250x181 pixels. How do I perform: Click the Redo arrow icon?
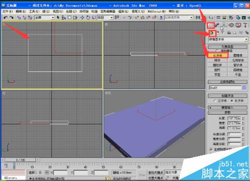11,17
